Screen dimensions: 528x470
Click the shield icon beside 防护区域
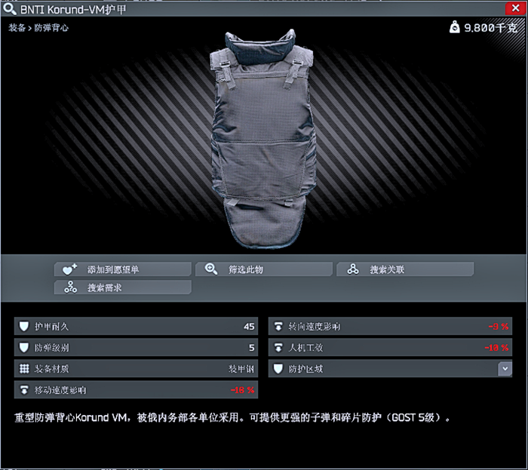pos(278,369)
